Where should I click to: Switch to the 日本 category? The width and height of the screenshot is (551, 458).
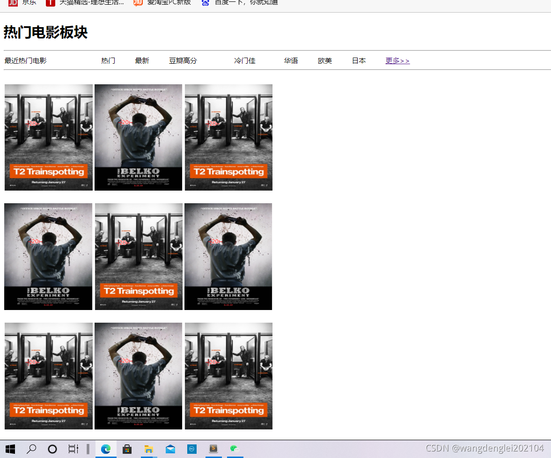(x=359, y=61)
